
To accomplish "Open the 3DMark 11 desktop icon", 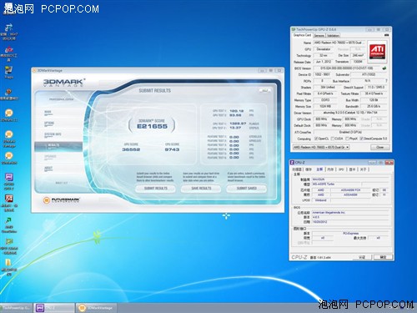I will (9, 115).
